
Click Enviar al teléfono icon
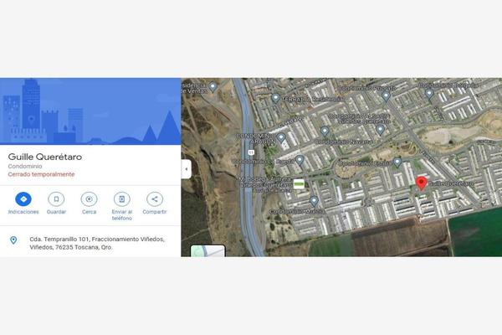[121, 199]
